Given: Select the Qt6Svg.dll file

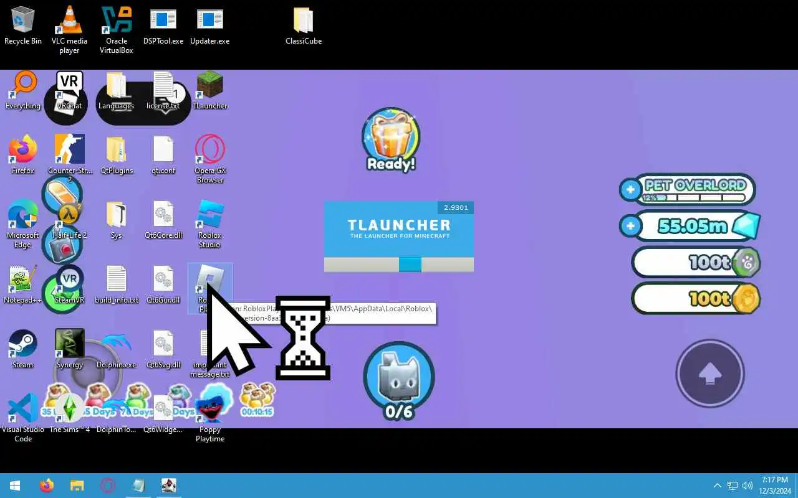Looking at the screenshot, I should [x=163, y=350].
